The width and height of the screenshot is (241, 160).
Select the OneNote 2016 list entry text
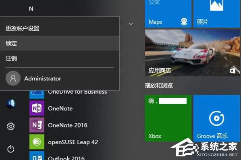68,125
